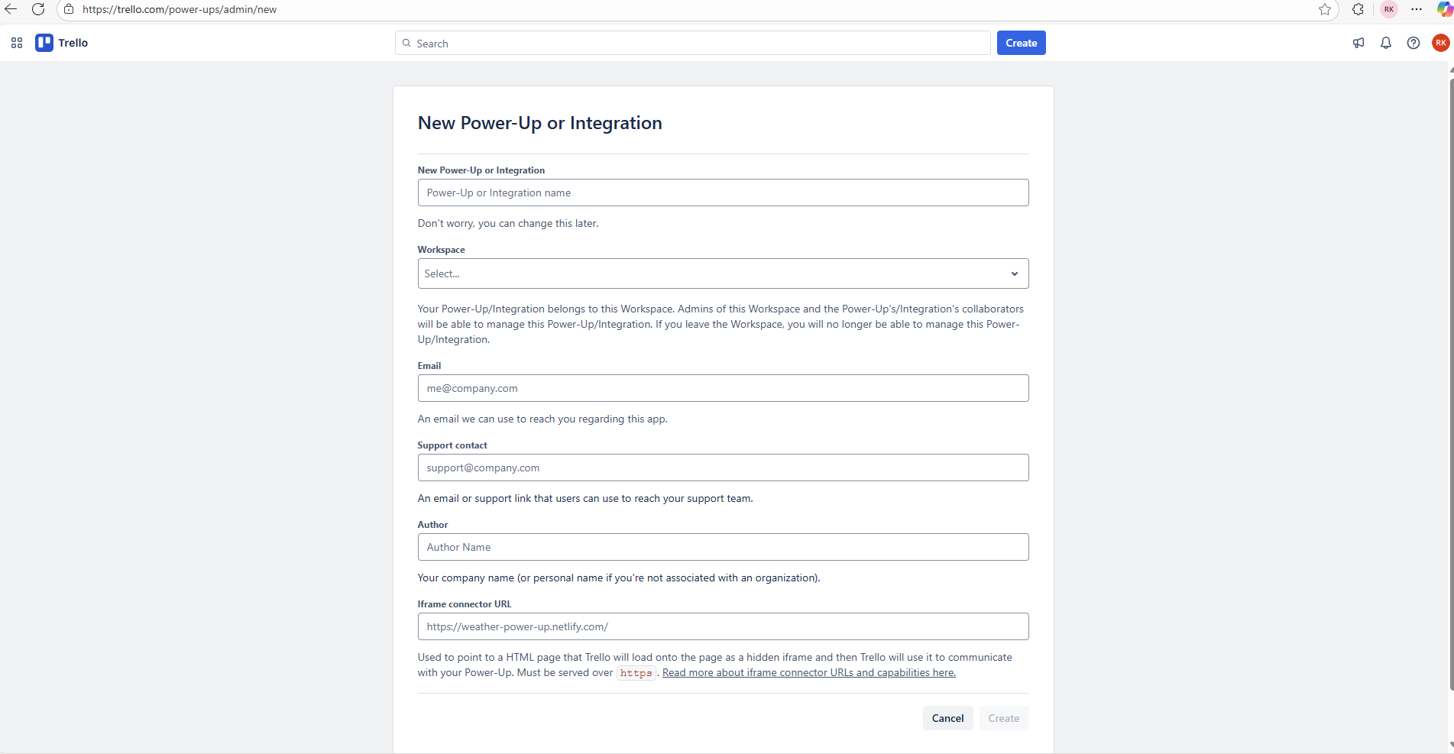
Task: Reload the page with the refresh icon
Action: (x=38, y=9)
